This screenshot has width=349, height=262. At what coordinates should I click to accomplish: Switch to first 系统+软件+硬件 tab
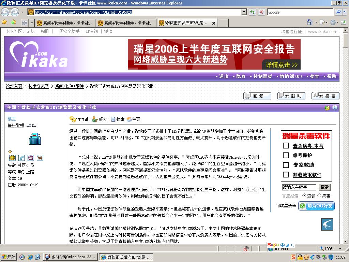click(65, 23)
